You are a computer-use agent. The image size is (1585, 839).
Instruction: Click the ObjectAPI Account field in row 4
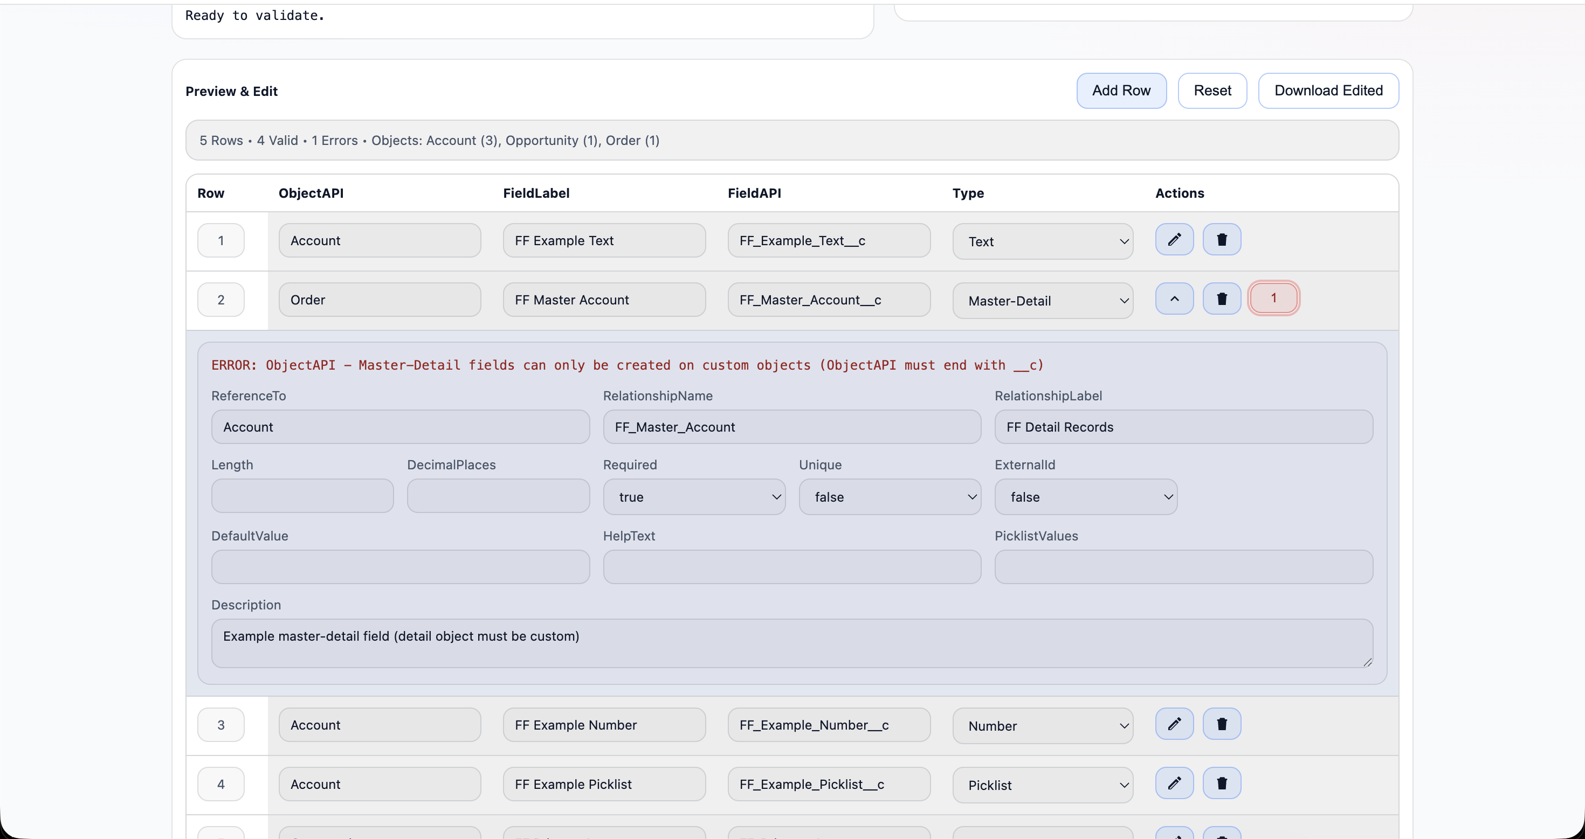click(380, 783)
